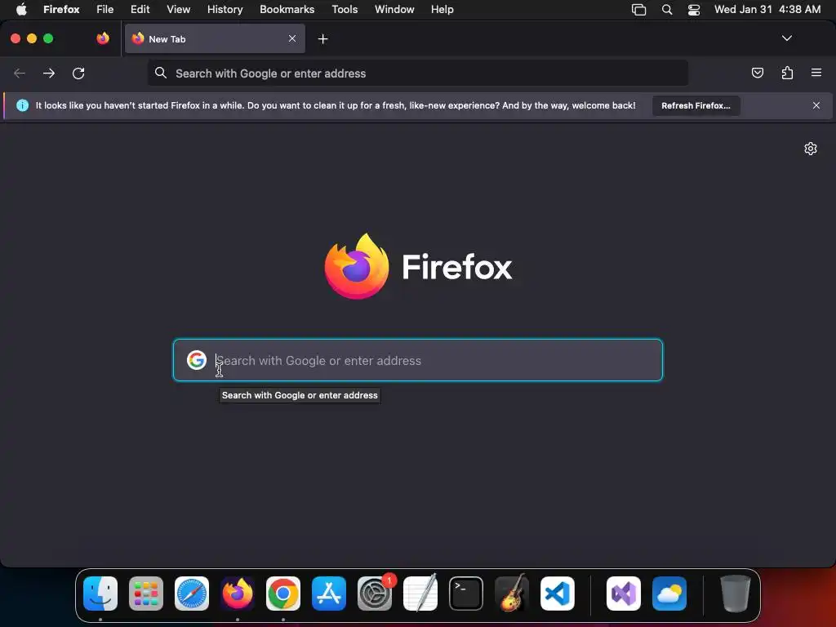Reload the current page
Viewport: 836px width, 627px height.
tap(78, 73)
